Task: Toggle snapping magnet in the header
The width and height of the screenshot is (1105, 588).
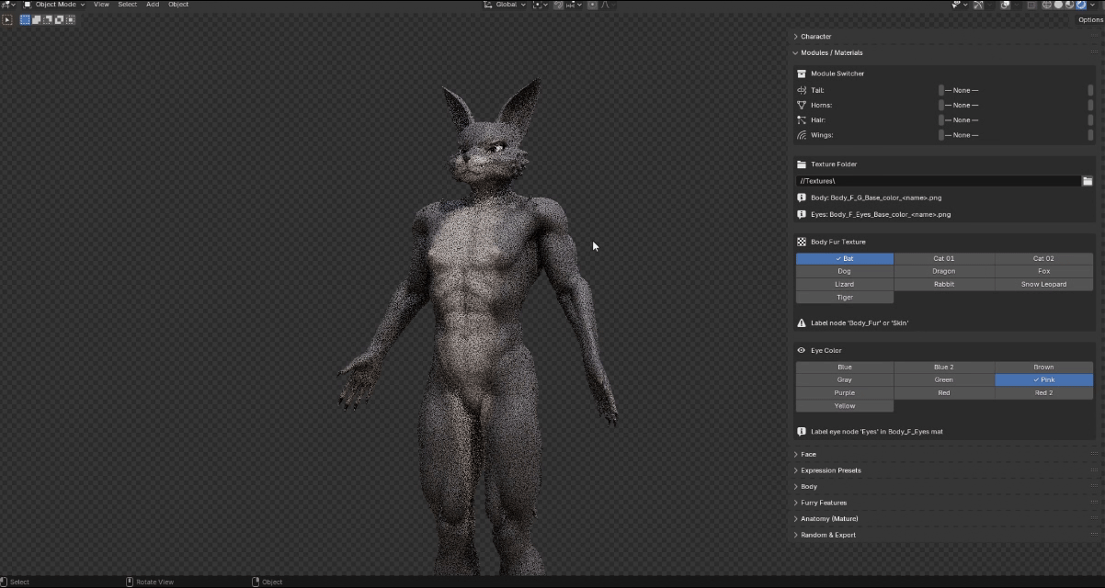Action: point(559,5)
